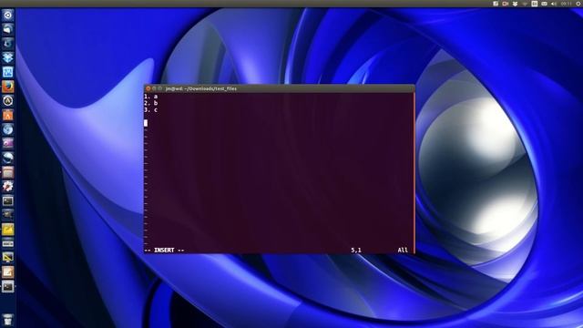Screen dimensions: 583x328
Task: Click the red recorder icon in top panel
Action: click(x=505, y=4)
